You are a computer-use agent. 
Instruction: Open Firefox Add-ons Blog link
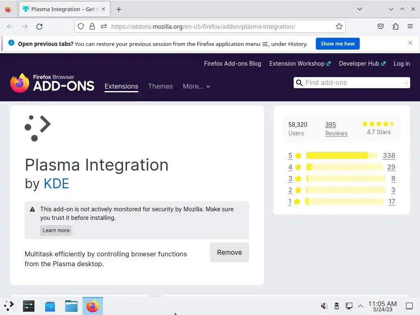tap(233, 64)
